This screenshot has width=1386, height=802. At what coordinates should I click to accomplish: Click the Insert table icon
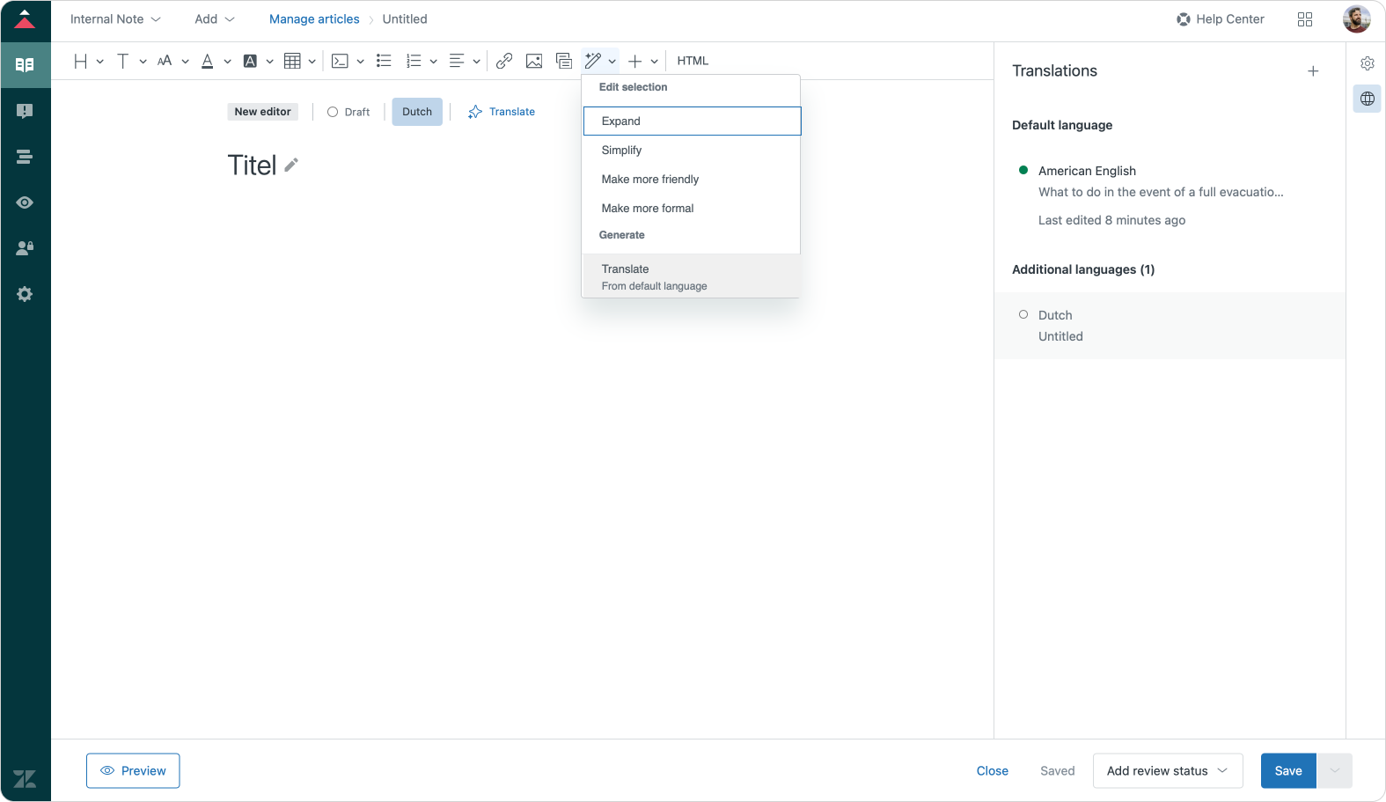(x=292, y=61)
